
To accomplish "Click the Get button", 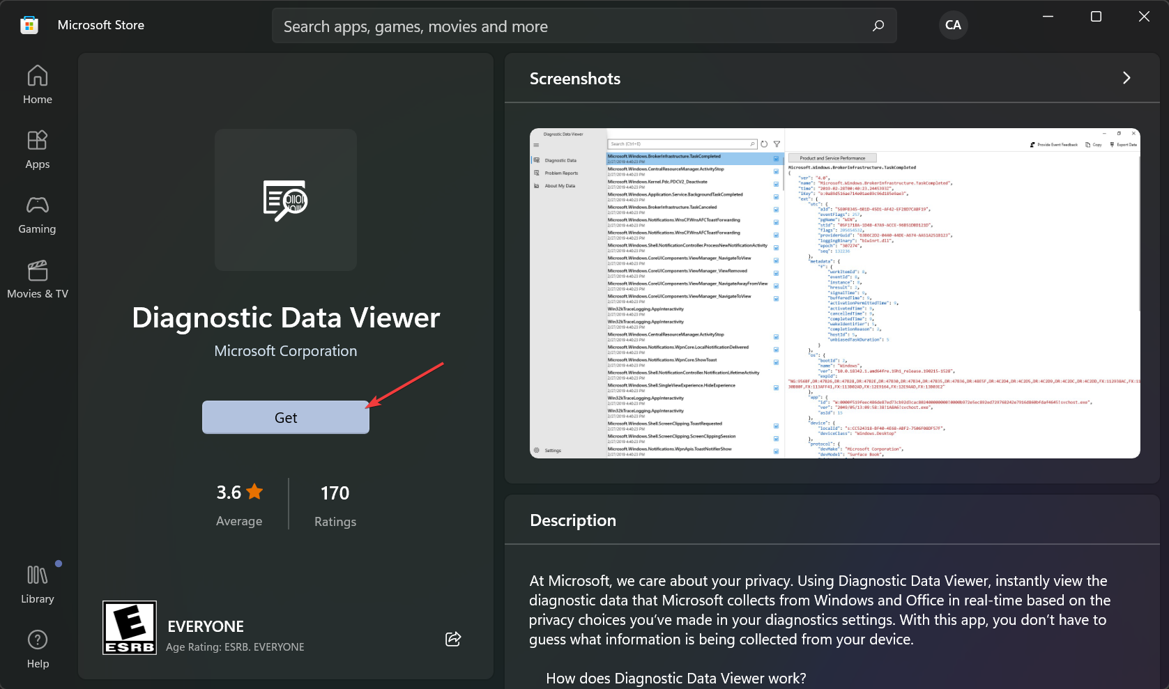I will [286, 417].
